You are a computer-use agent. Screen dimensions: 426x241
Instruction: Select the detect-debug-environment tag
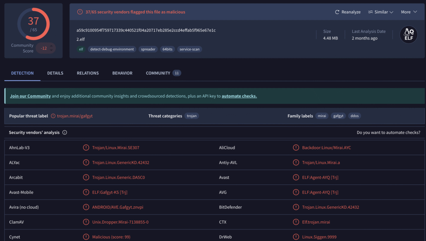(x=112, y=49)
